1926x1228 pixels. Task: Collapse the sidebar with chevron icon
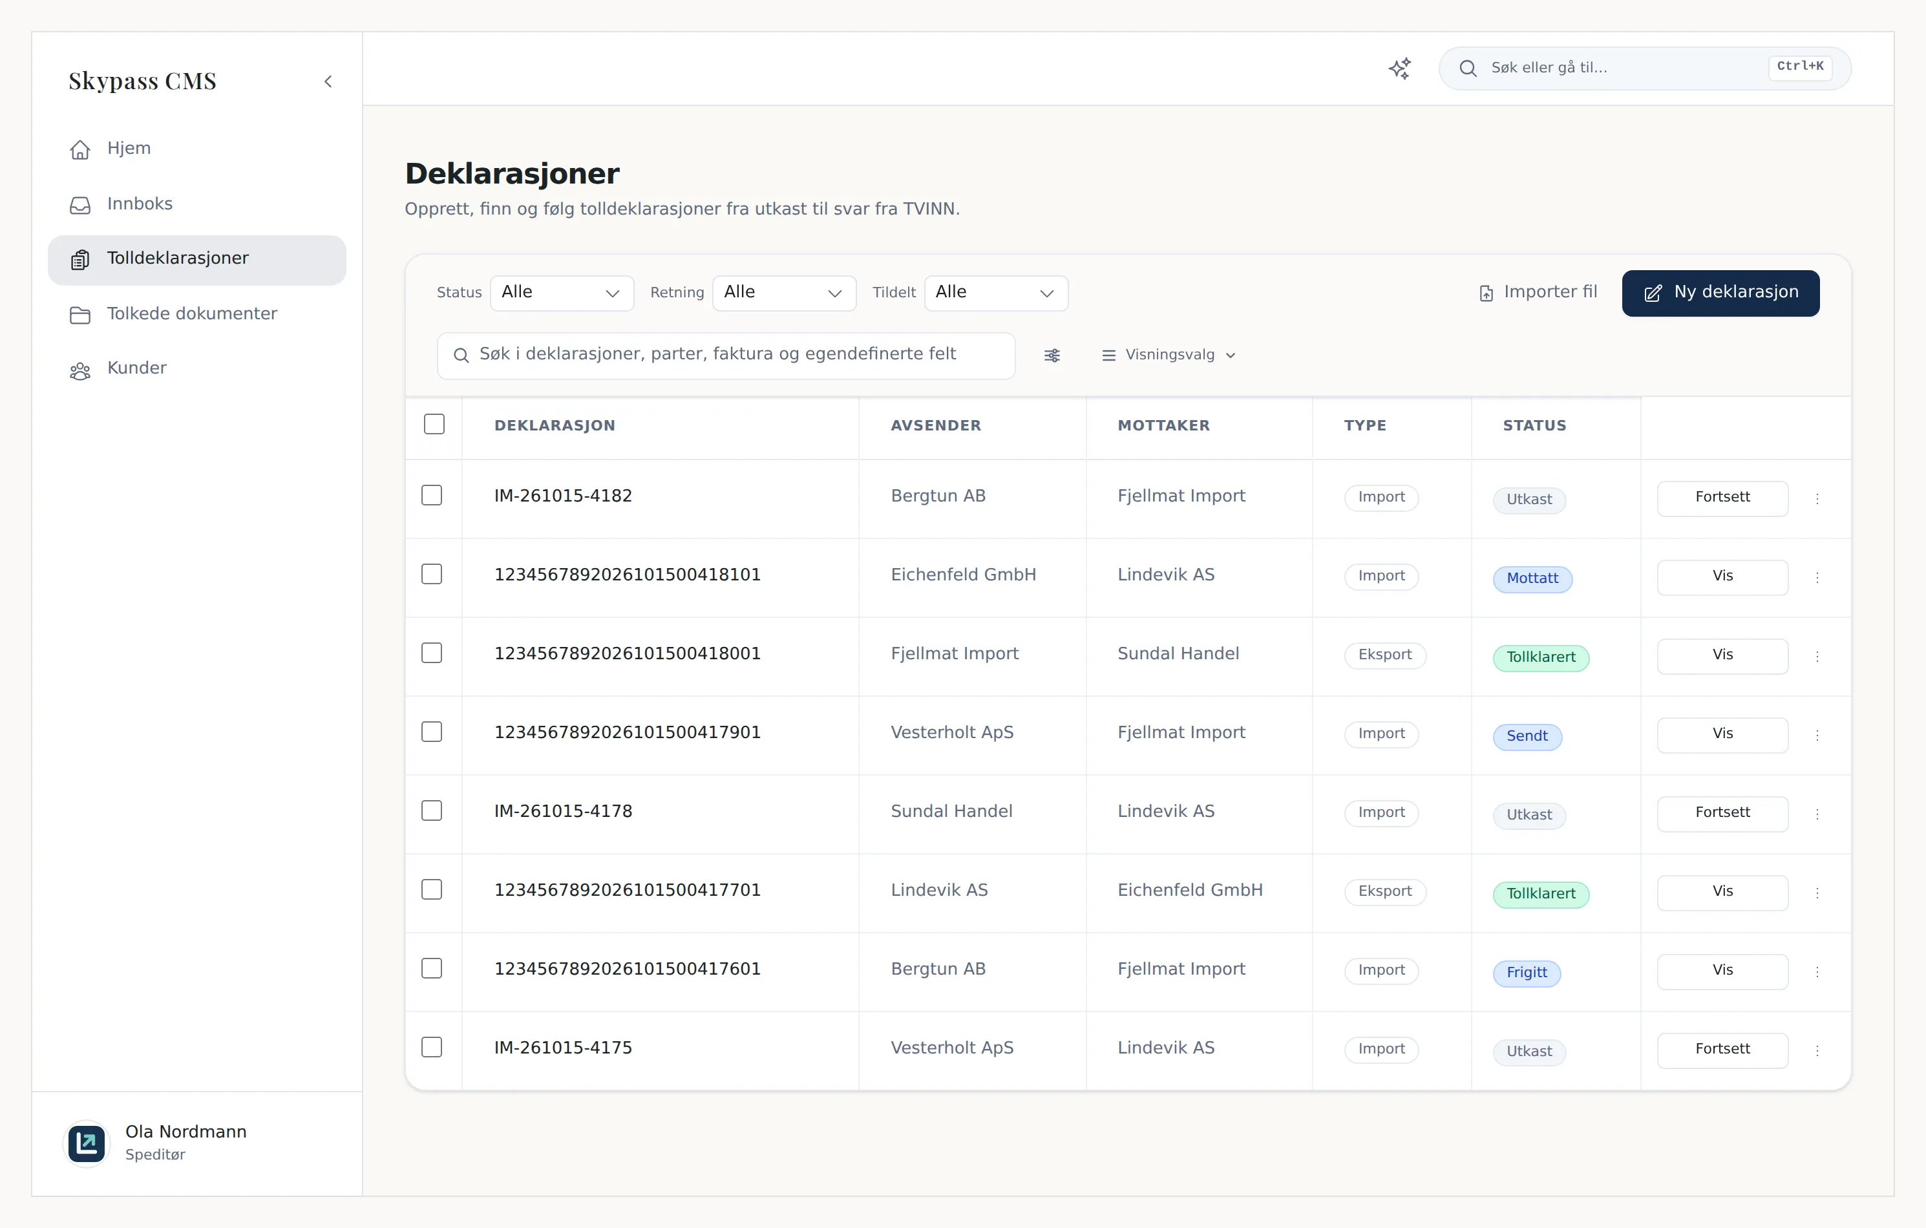point(328,81)
